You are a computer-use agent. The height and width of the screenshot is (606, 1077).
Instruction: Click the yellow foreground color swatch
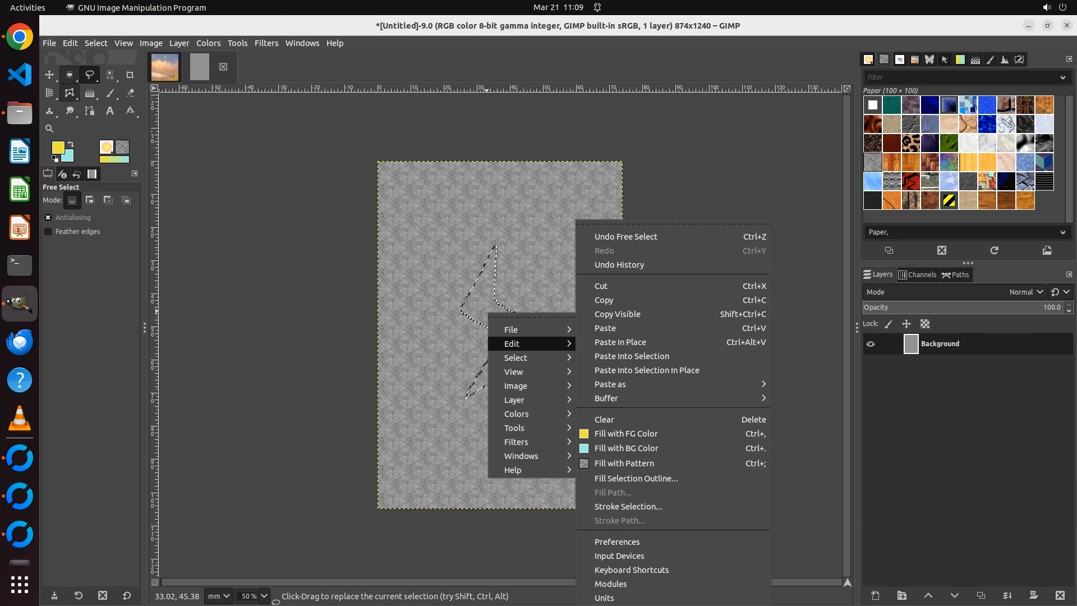[57, 147]
